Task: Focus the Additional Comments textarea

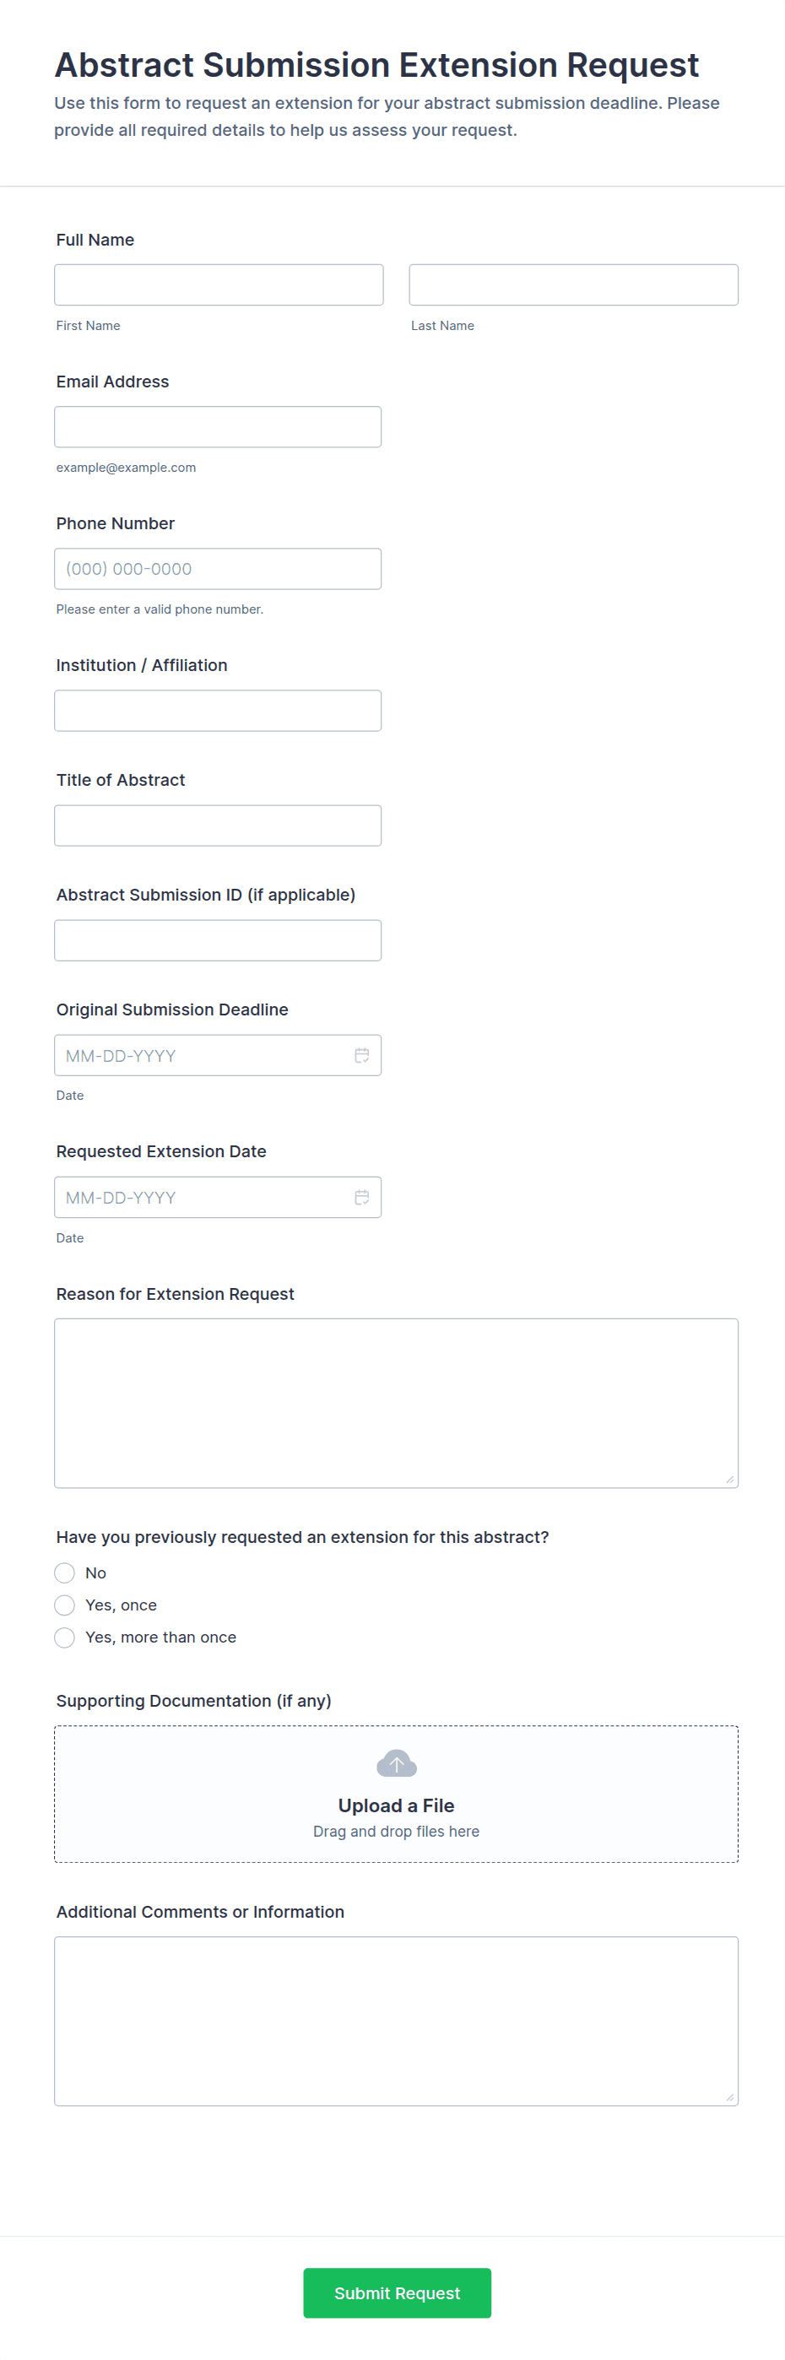Action: pos(396,2020)
